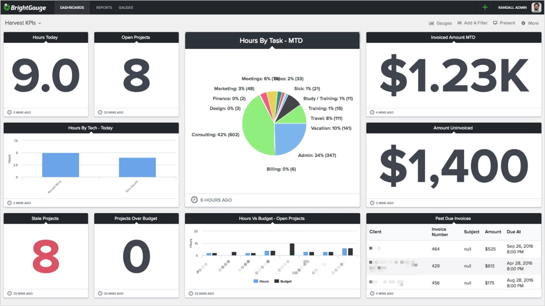This screenshot has height=306, width=545.
Task: Click the Projects Over Budget title
Action: [x=136, y=219]
